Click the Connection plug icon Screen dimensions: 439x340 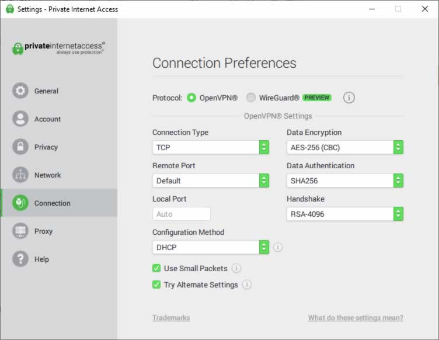pos(20,203)
